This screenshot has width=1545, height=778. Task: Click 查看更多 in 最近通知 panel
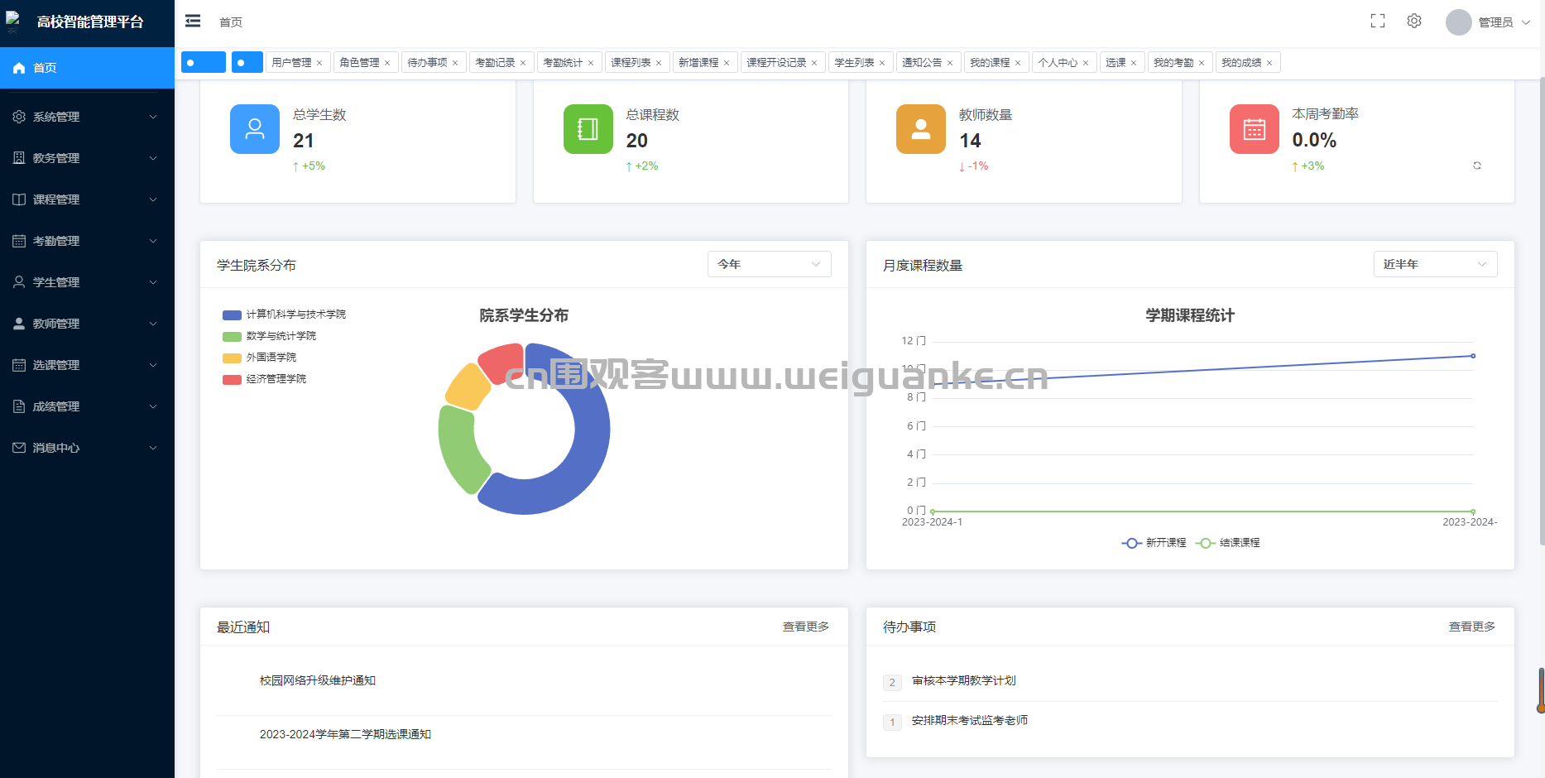tap(805, 627)
